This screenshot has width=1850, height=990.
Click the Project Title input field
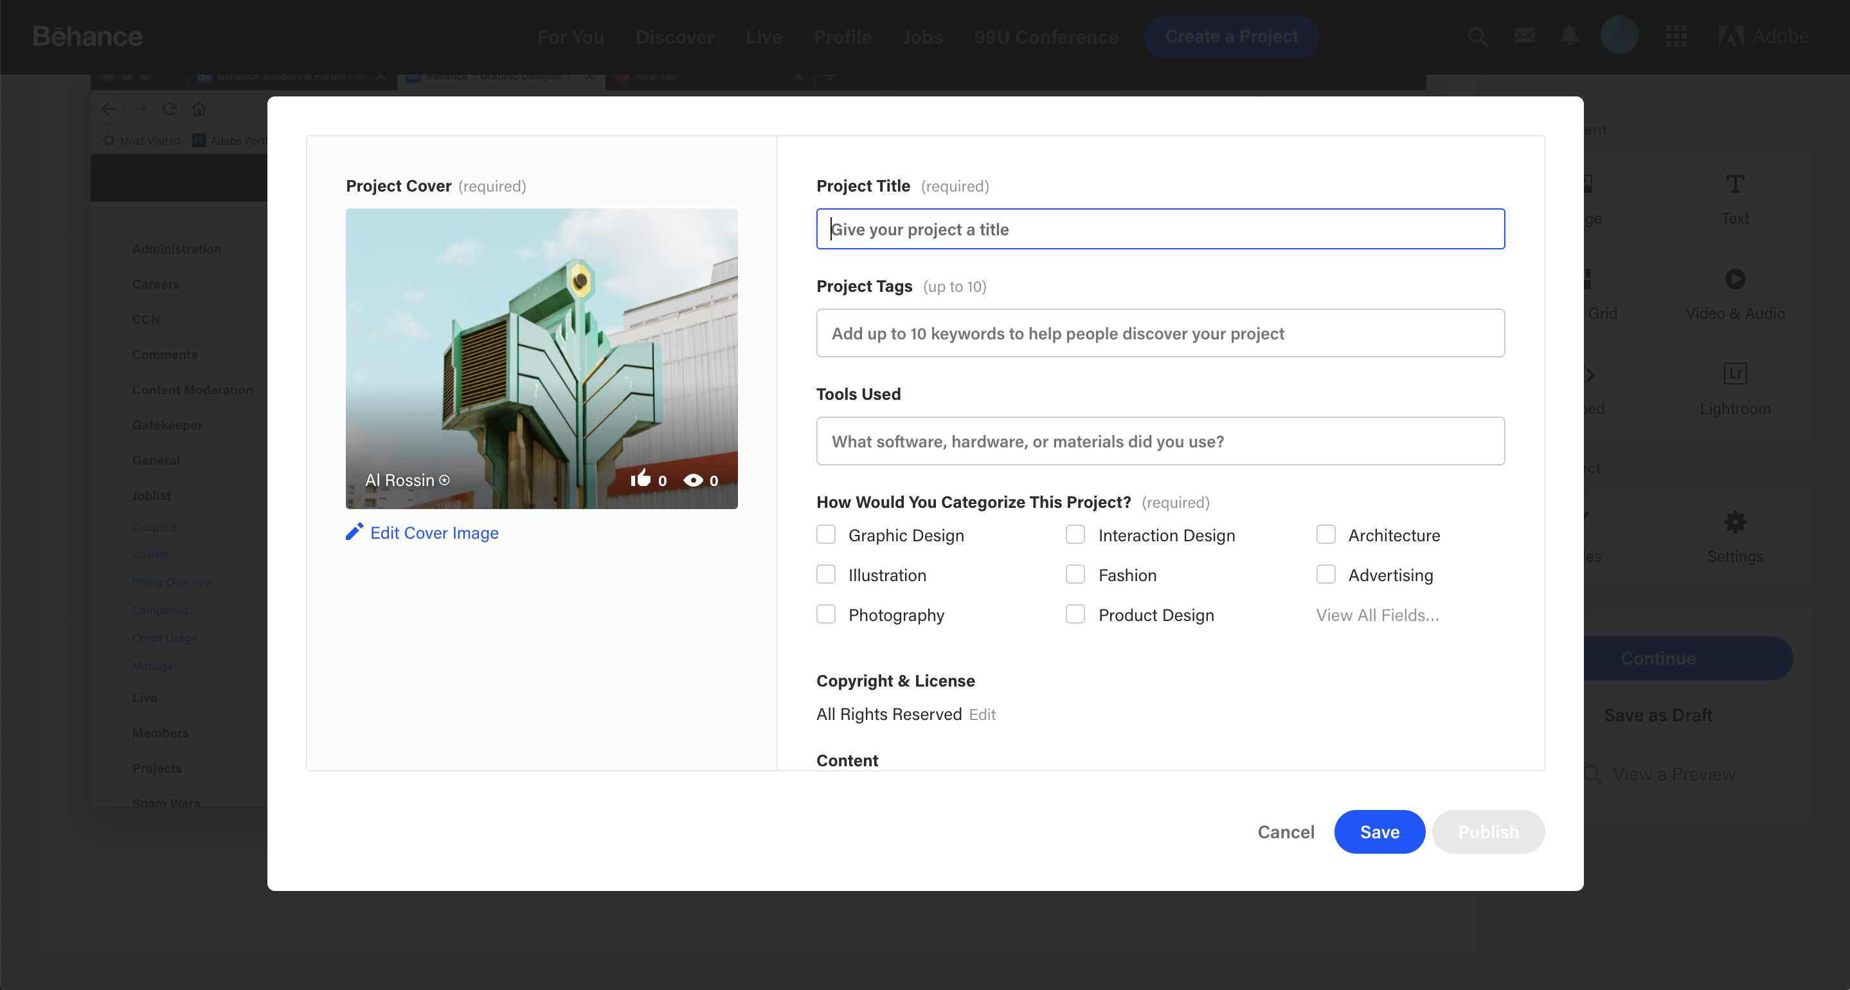pos(1161,229)
